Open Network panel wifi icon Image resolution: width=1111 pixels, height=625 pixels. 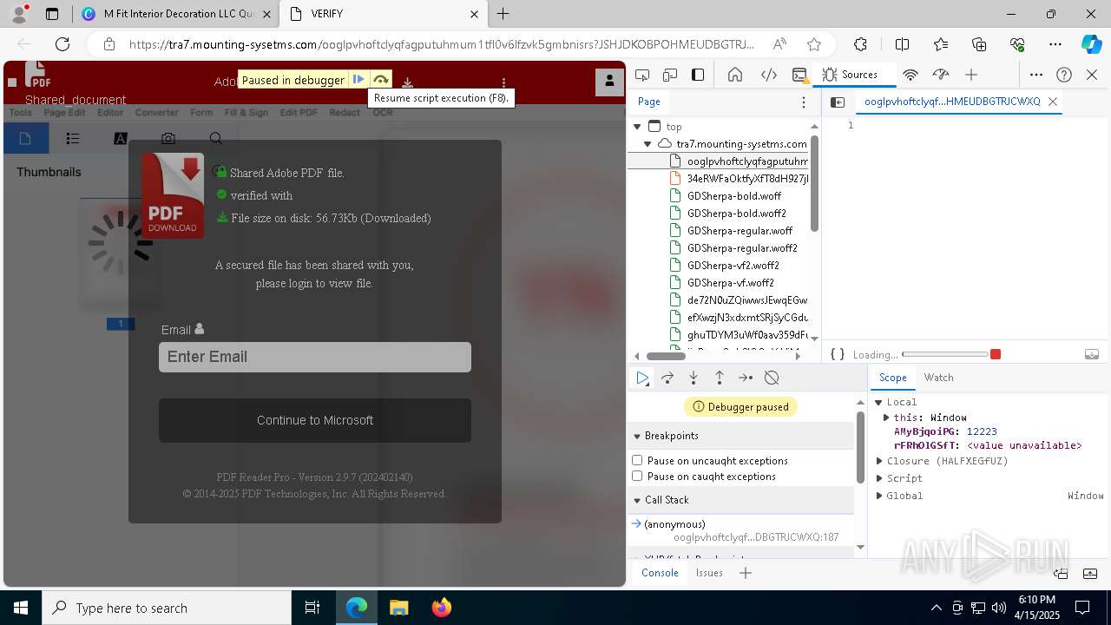tap(910, 75)
